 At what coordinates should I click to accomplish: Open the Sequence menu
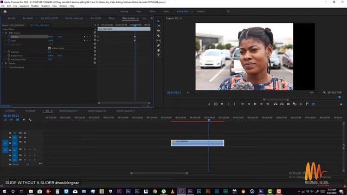pyautogui.click(x=24, y=6)
